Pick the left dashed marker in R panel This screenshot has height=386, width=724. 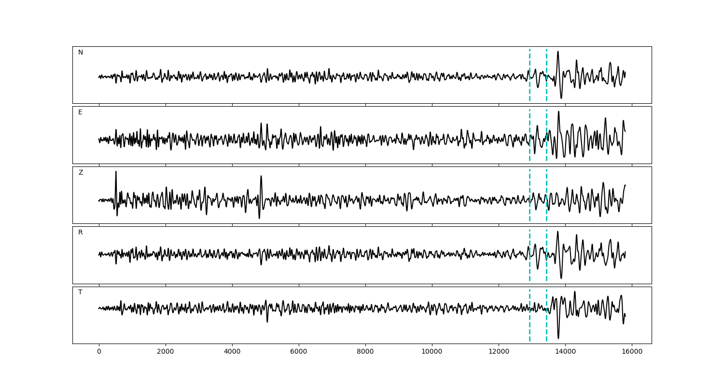(x=529, y=255)
